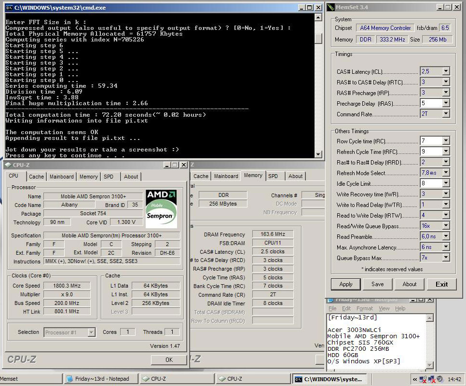Click the cmd.exe title bar system icon
The image size is (466, 386).
click(9, 8)
